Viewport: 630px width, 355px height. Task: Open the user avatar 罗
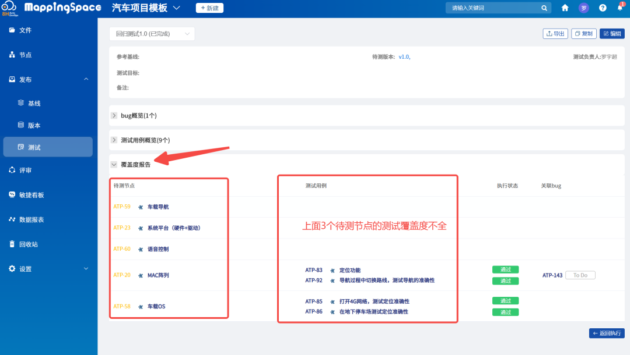[x=583, y=8]
